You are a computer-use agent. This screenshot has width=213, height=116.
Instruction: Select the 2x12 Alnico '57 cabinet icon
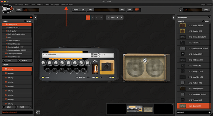coord(183,25)
